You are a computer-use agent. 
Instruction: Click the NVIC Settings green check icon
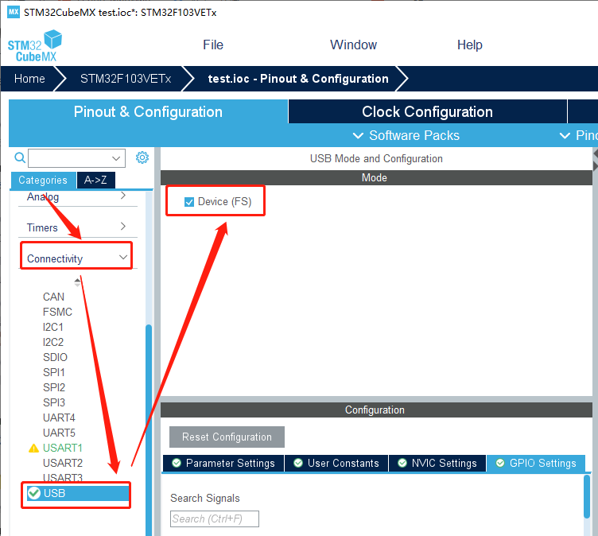(x=402, y=463)
